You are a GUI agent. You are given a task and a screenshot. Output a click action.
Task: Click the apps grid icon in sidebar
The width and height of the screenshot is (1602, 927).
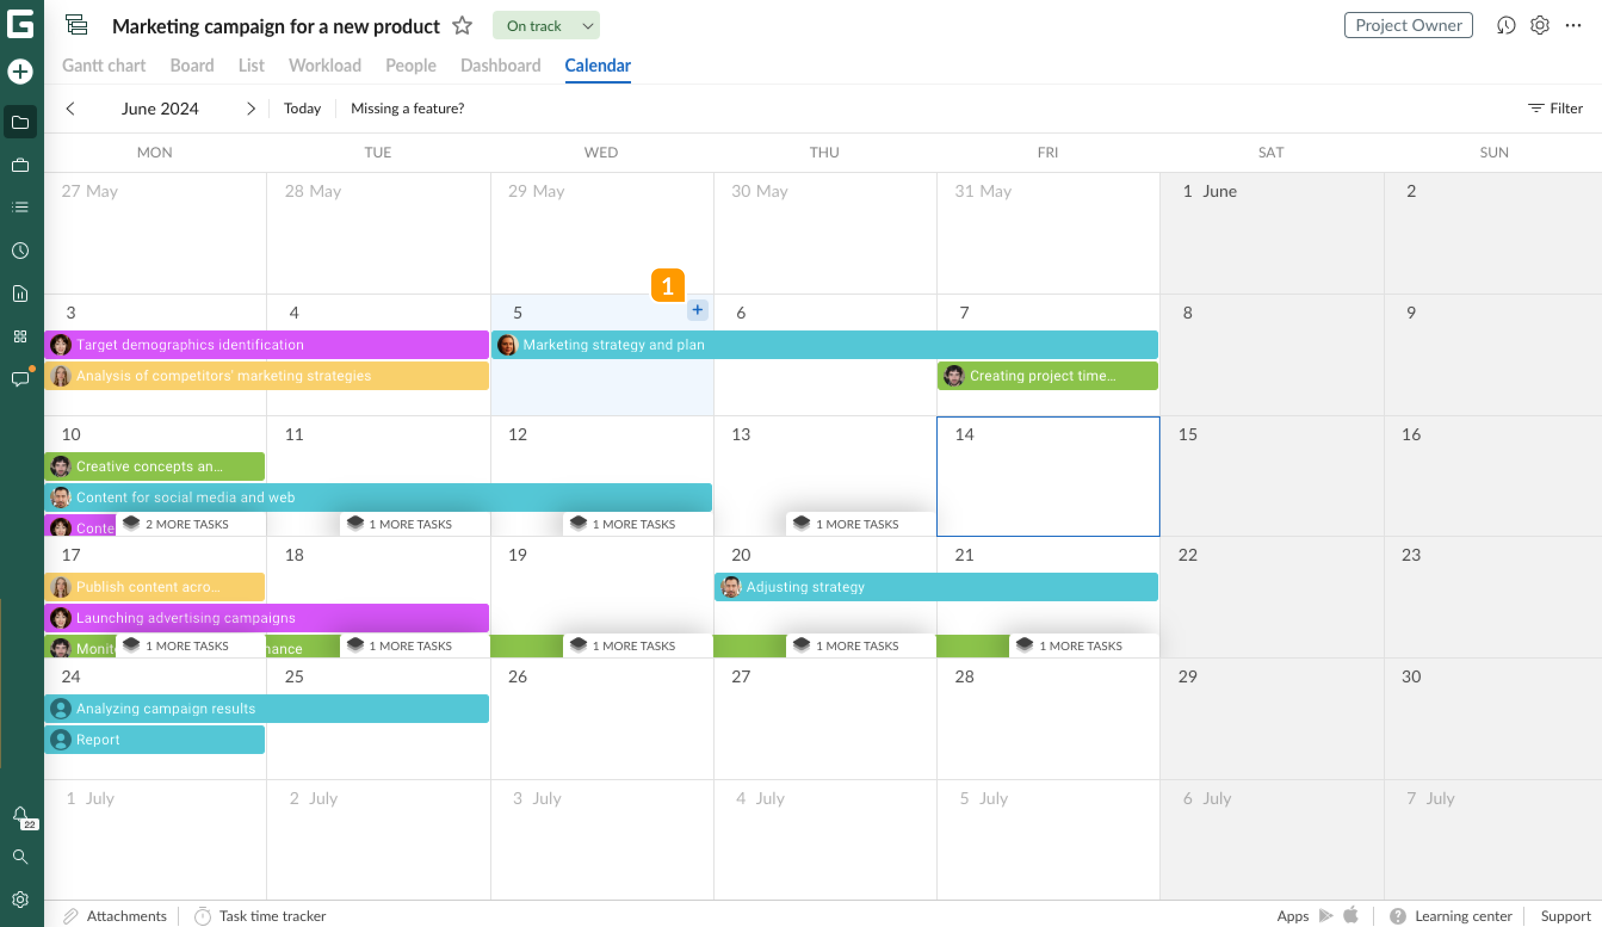(21, 336)
